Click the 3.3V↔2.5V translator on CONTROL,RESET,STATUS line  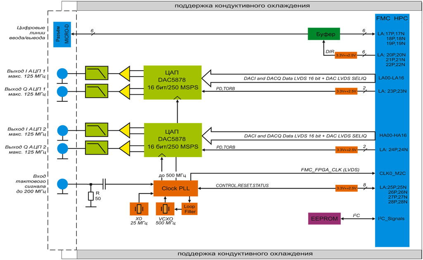pos(346,188)
